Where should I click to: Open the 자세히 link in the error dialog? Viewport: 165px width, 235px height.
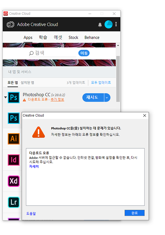coord(34,166)
